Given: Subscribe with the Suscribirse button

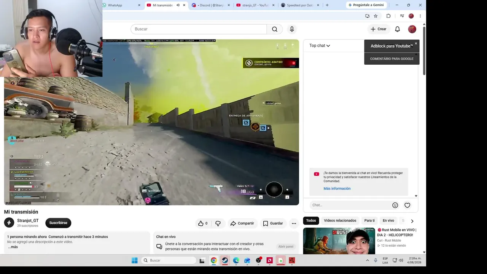Looking at the screenshot, I should tap(58, 223).
